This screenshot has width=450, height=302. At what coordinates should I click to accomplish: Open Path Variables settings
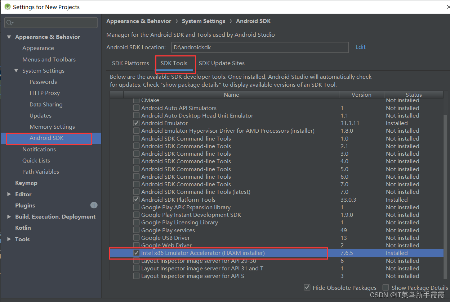[x=41, y=171]
